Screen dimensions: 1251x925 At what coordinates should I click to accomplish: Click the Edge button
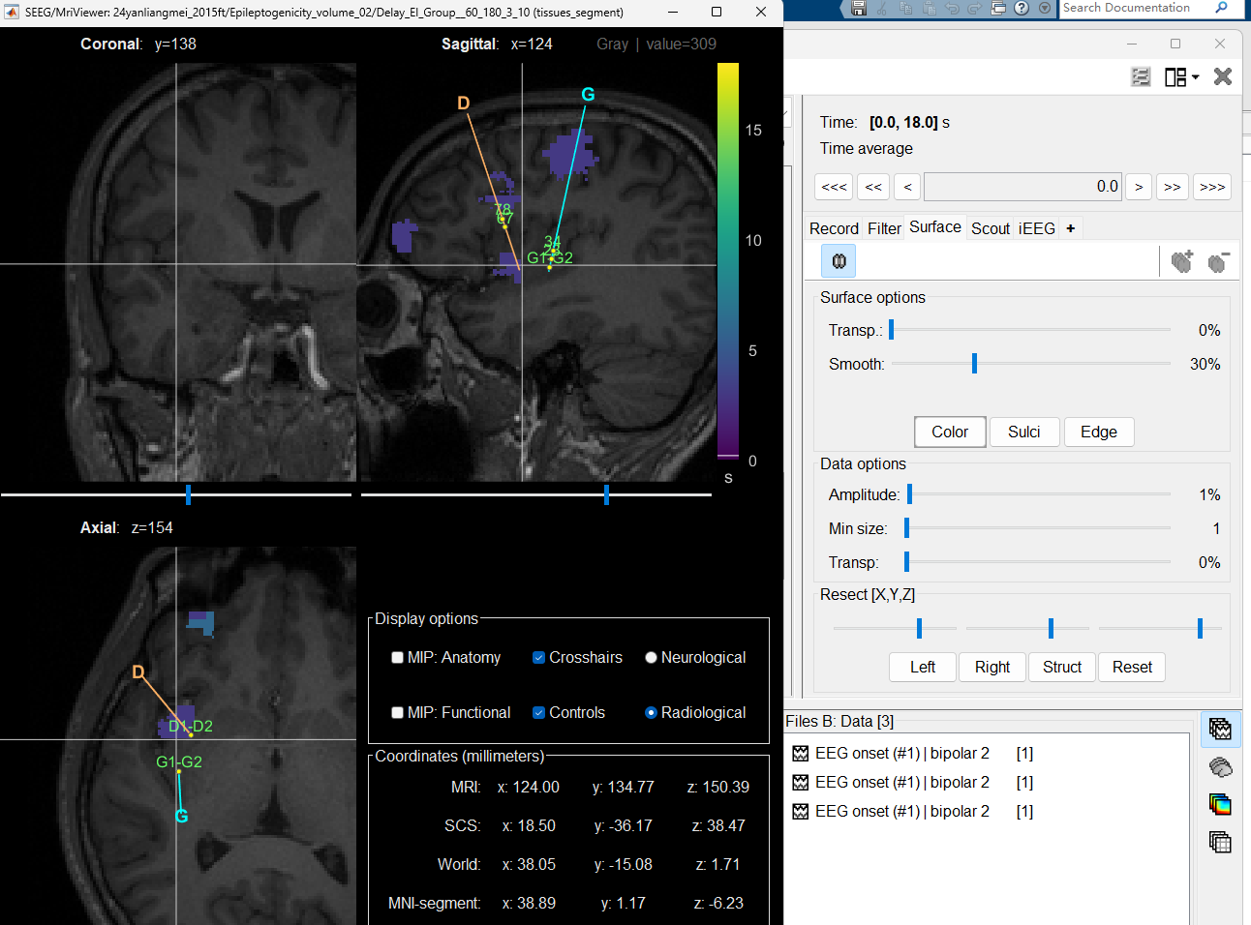pyautogui.click(x=1099, y=433)
